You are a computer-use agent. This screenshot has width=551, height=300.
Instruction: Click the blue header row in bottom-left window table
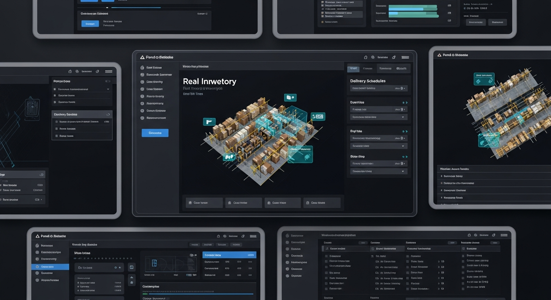(x=229, y=255)
